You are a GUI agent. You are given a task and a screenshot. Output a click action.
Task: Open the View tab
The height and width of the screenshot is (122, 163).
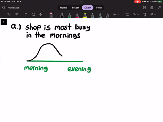click(x=99, y=8)
